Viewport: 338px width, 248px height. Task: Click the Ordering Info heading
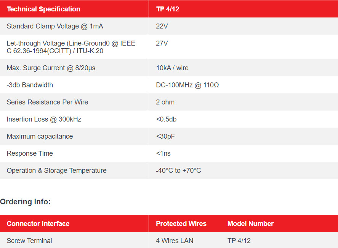point(25,202)
